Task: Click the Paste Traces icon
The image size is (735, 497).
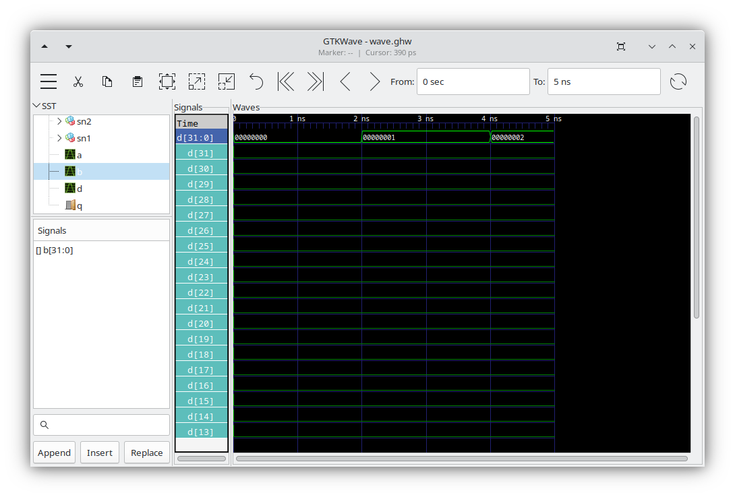Action: pyautogui.click(x=137, y=81)
